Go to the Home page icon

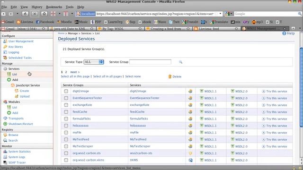pos(44,14)
